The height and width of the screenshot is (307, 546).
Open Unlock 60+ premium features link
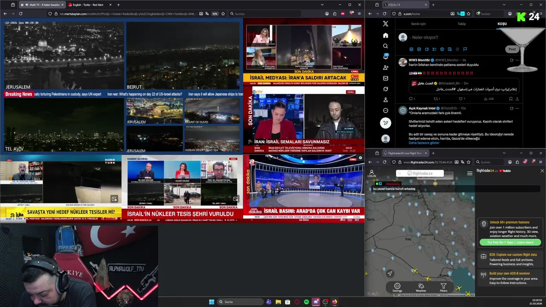509,222
